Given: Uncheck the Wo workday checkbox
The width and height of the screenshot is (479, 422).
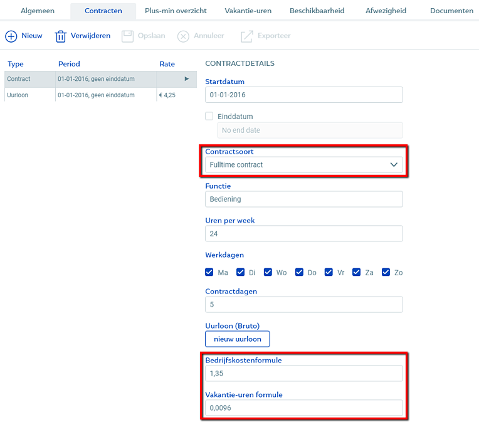Looking at the screenshot, I should (268, 272).
